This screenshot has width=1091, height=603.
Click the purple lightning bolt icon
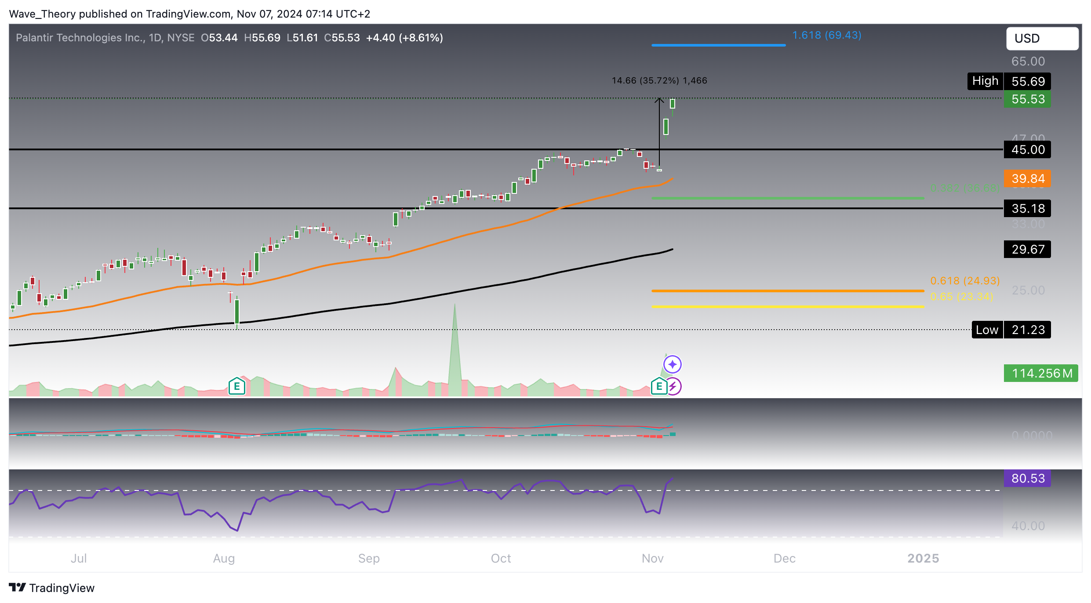[673, 386]
